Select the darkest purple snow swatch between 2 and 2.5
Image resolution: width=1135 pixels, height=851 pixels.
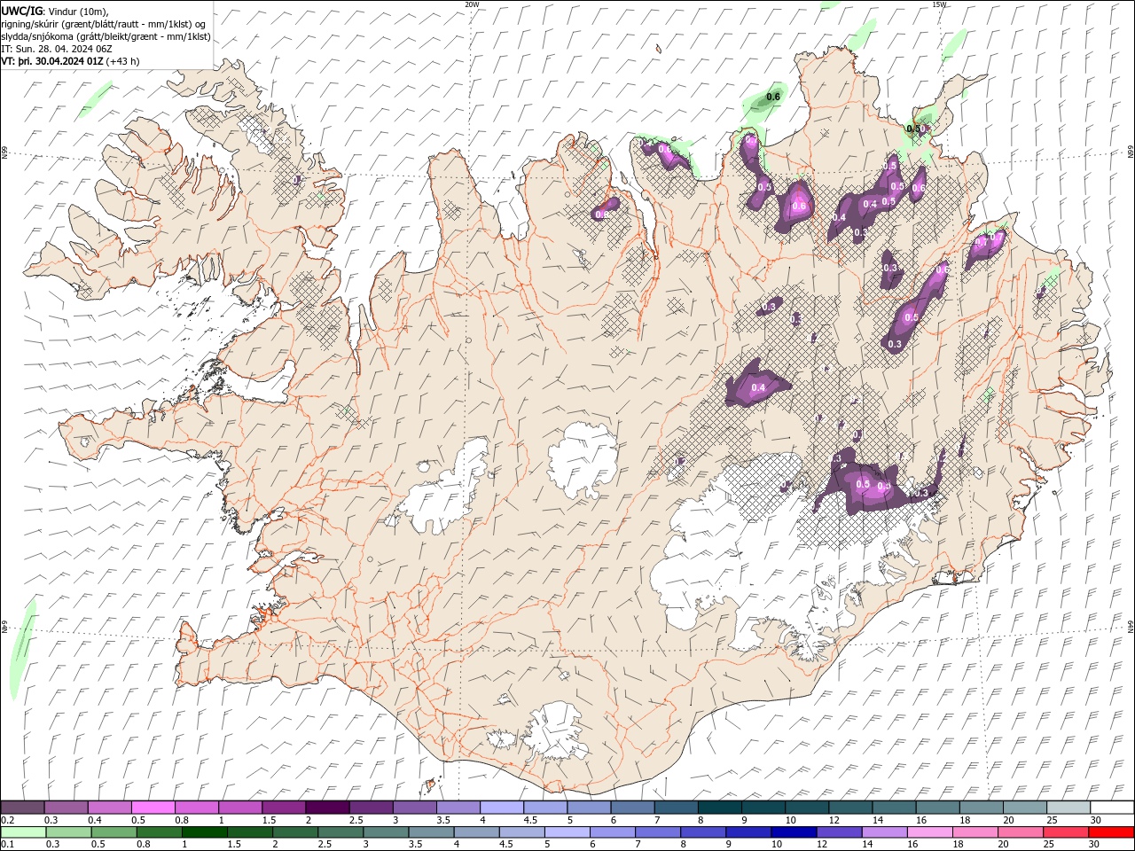click(x=327, y=808)
